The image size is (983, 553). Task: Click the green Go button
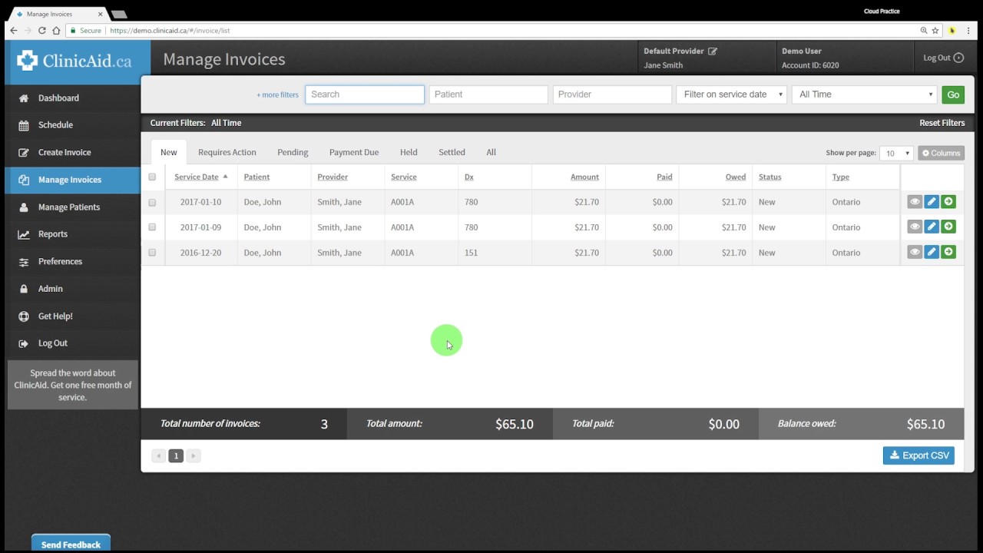coord(953,94)
